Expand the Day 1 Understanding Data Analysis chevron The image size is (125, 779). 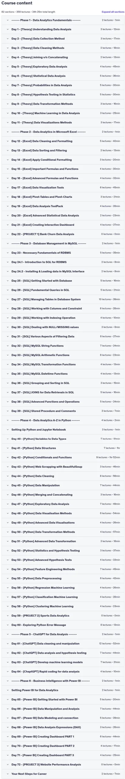8,30
